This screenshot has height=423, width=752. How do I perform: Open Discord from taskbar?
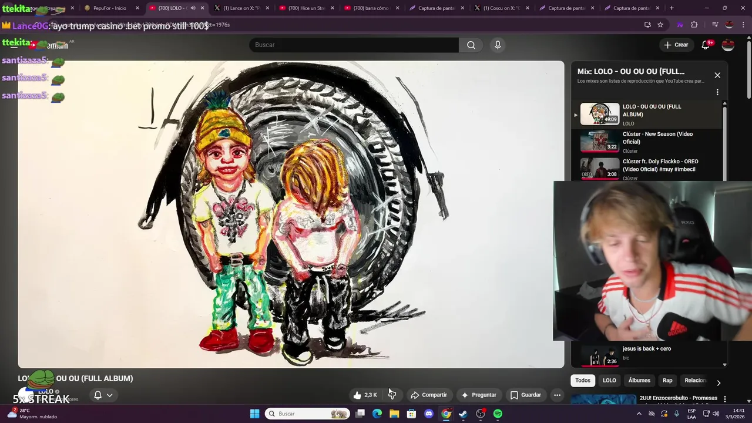(x=429, y=414)
